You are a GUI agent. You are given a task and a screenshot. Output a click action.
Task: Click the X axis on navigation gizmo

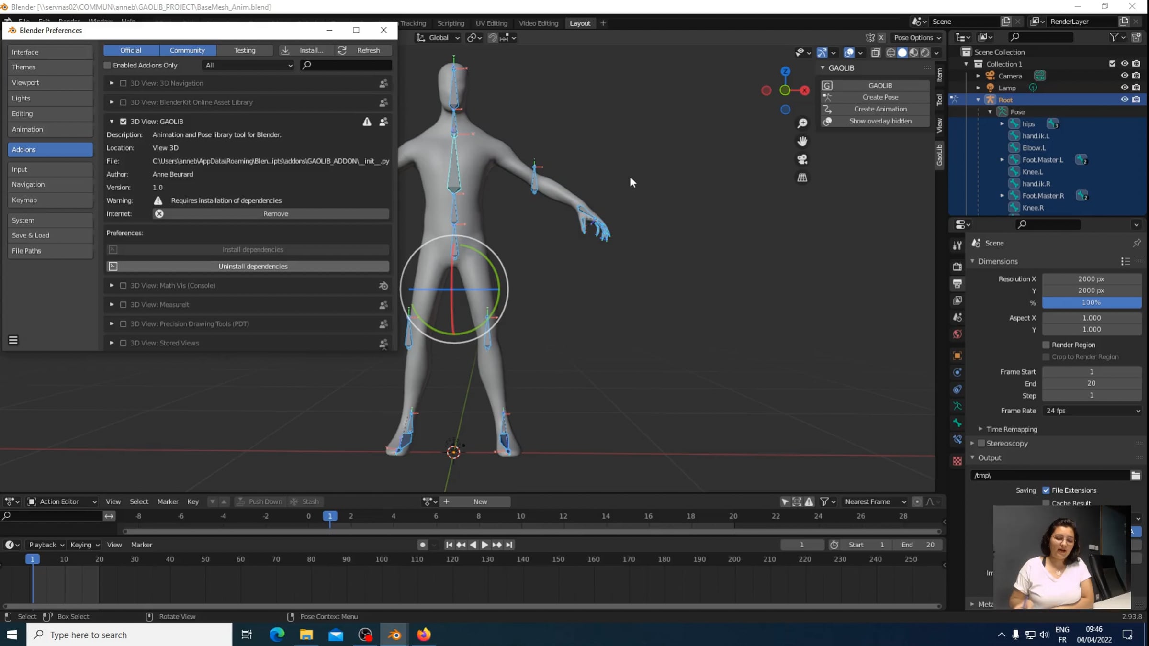(x=805, y=90)
